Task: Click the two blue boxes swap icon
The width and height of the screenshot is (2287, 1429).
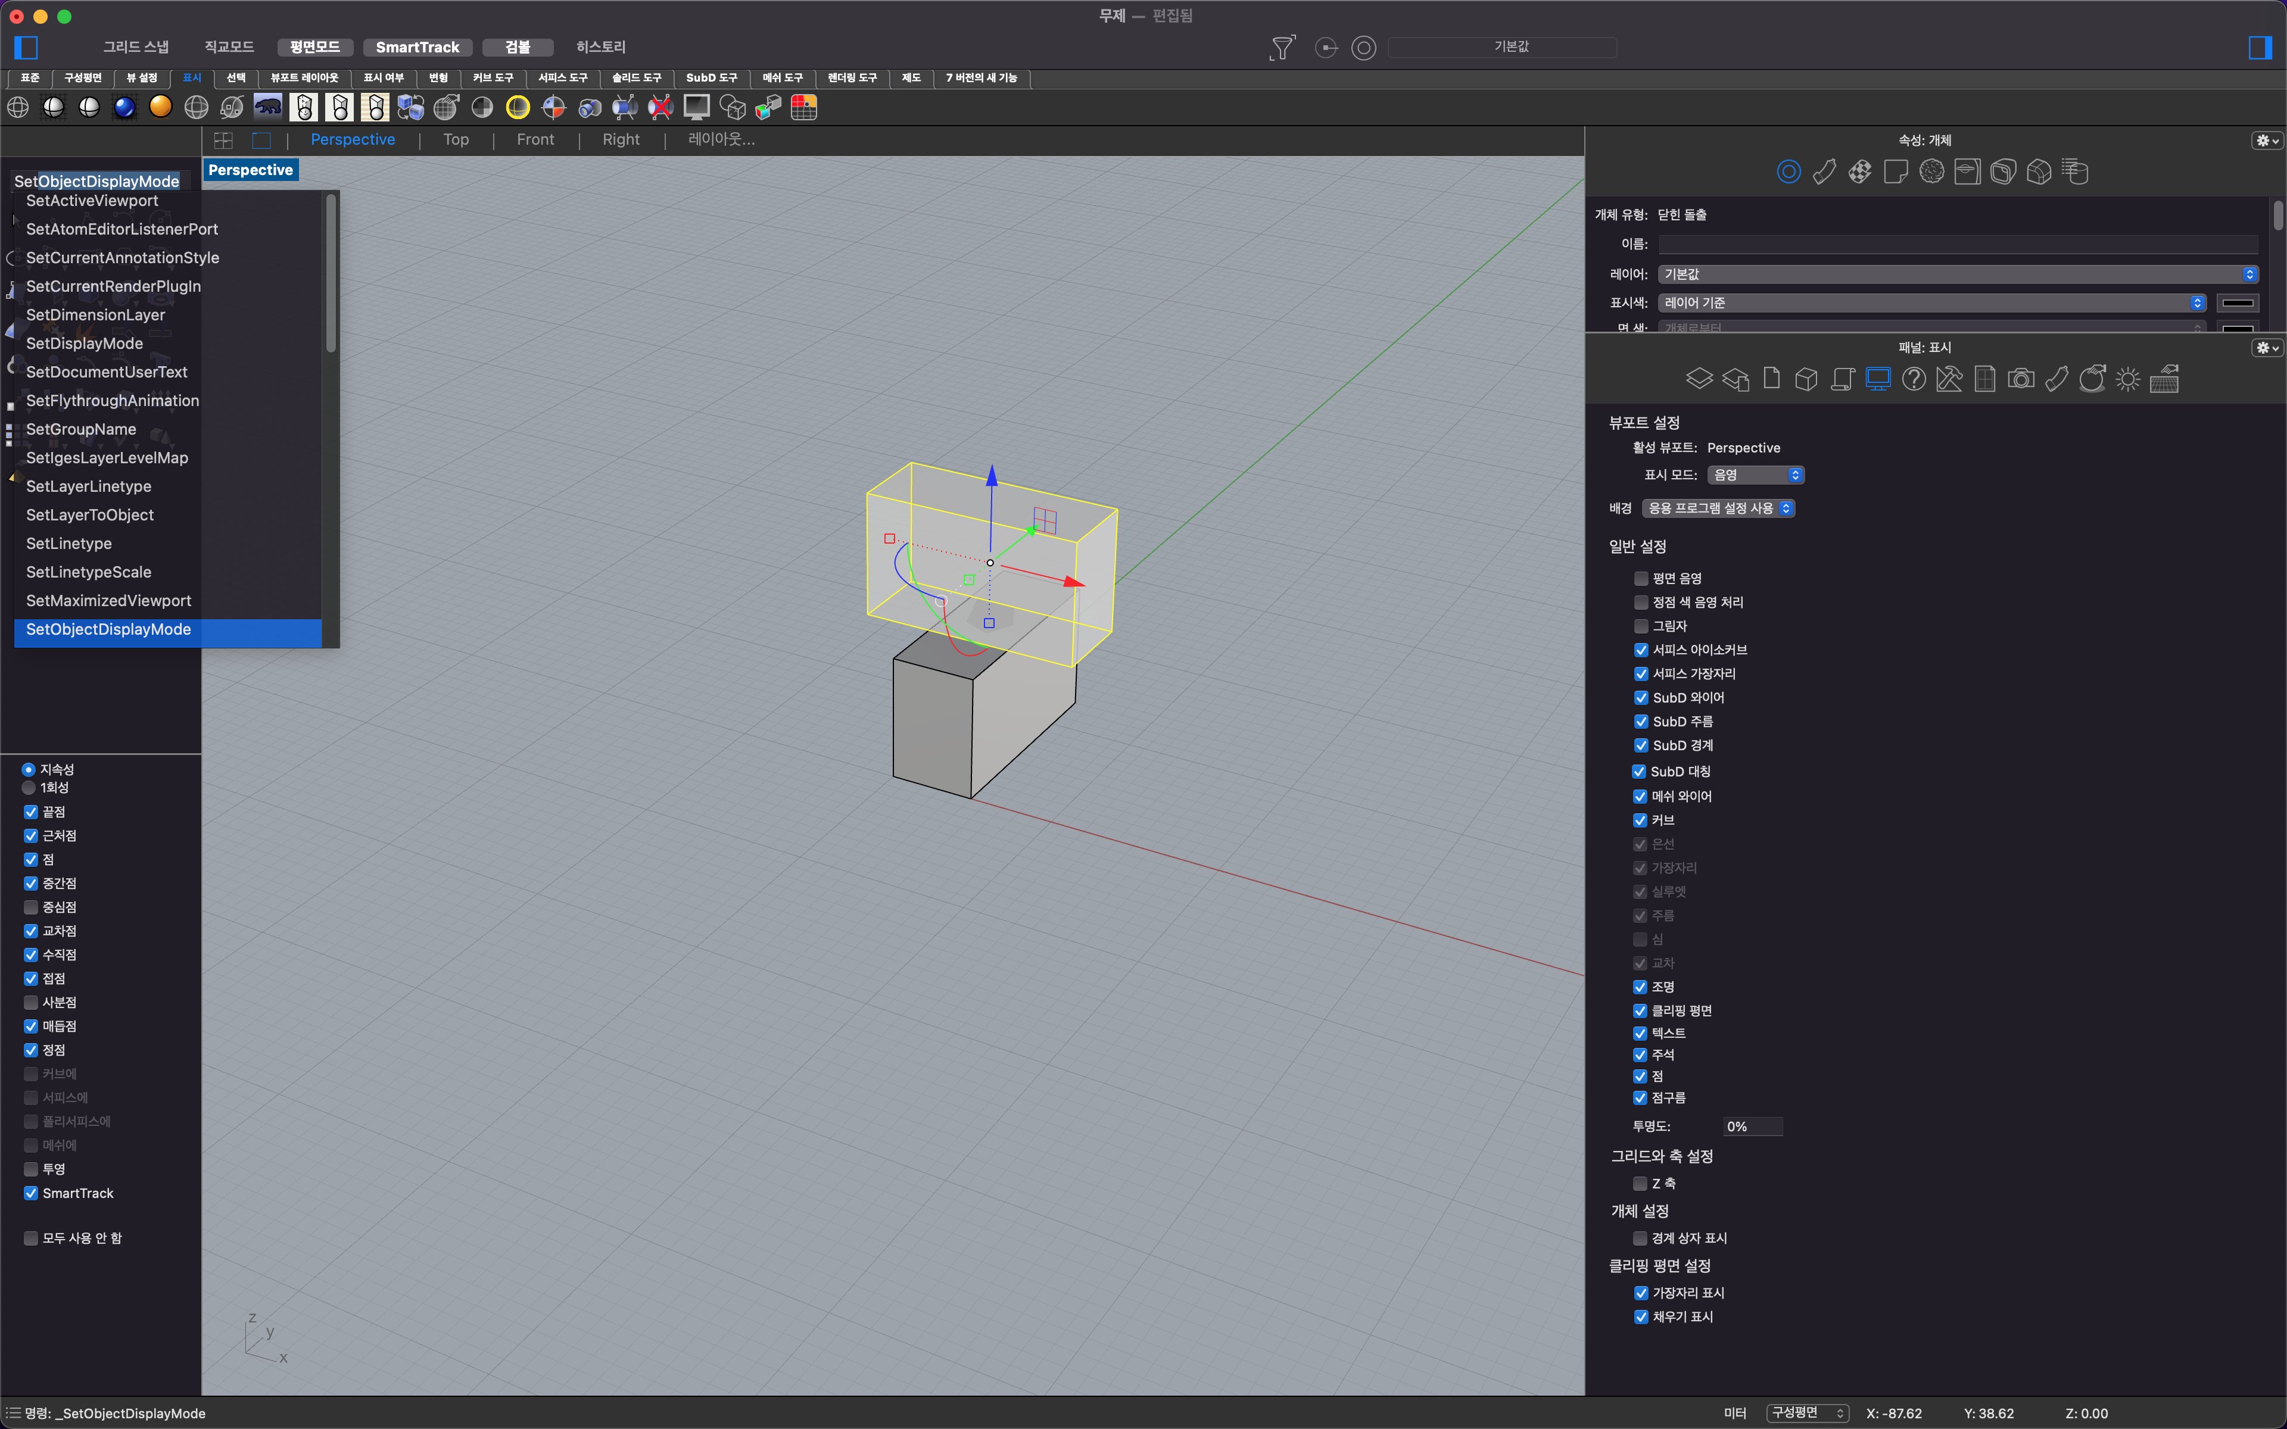Action: point(410,108)
